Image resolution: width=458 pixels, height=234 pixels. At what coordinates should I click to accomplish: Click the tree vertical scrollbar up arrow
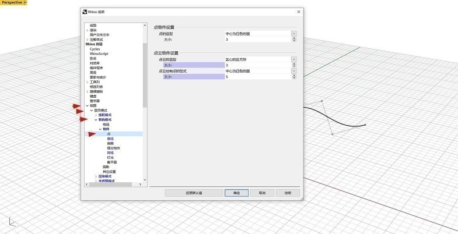tap(145, 26)
